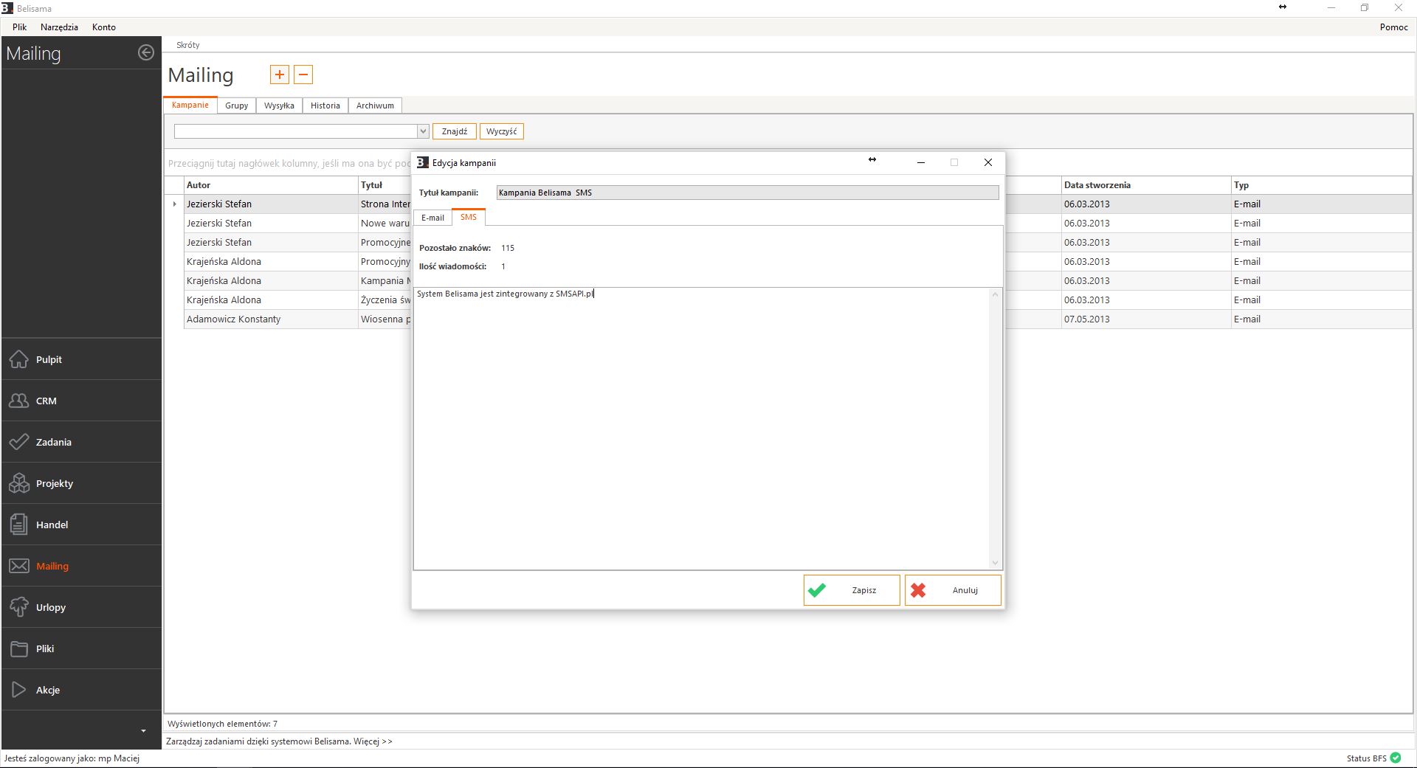Go to Zadania checkmark module
Image resolution: width=1417 pixels, height=768 pixels.
[x=19, y=442]
